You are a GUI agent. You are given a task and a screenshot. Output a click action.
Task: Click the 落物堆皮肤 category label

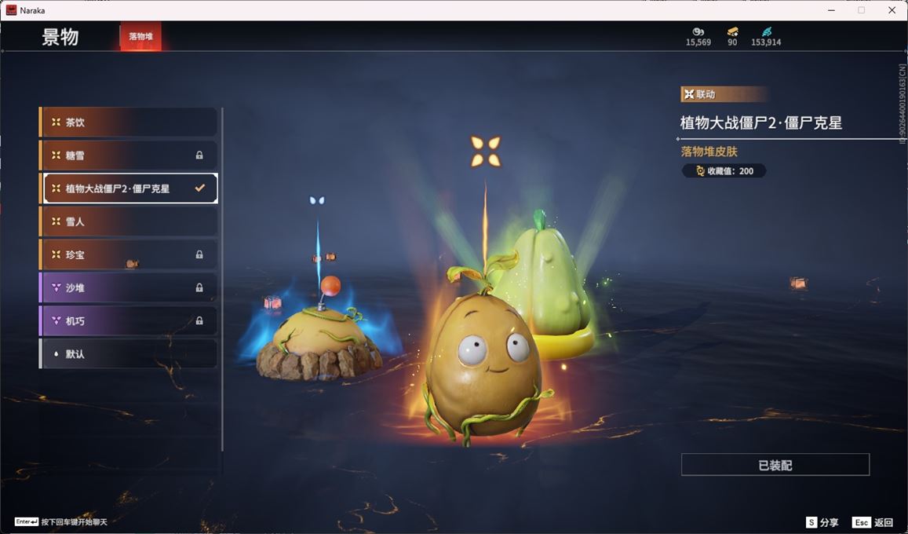click(x=709, y=152)
